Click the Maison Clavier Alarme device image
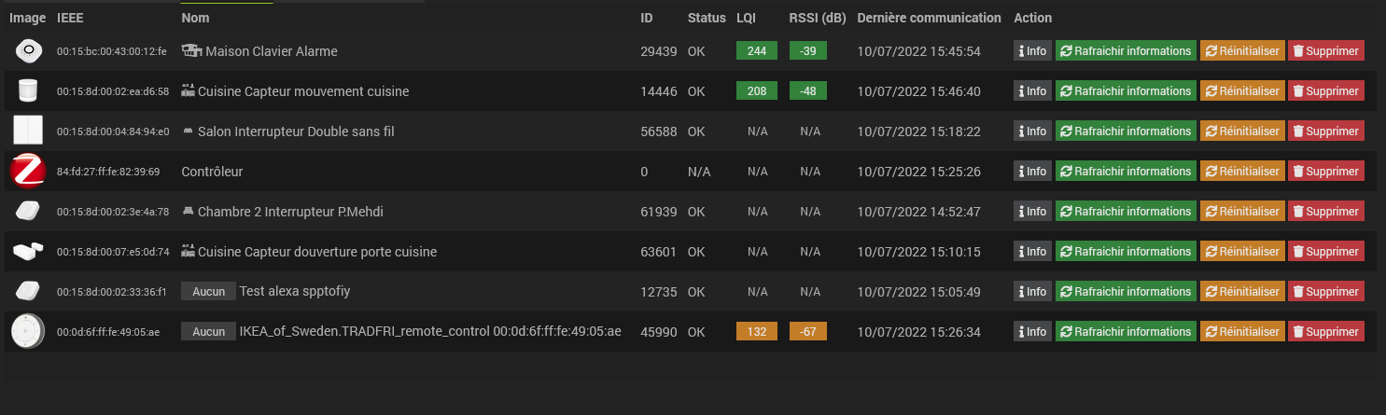The width and height of the screenshot is (1386, 415). (x=29, y=51)
